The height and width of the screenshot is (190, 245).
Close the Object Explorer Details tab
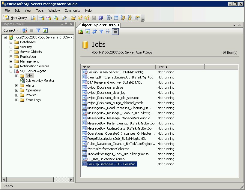(x=239, y=25)
